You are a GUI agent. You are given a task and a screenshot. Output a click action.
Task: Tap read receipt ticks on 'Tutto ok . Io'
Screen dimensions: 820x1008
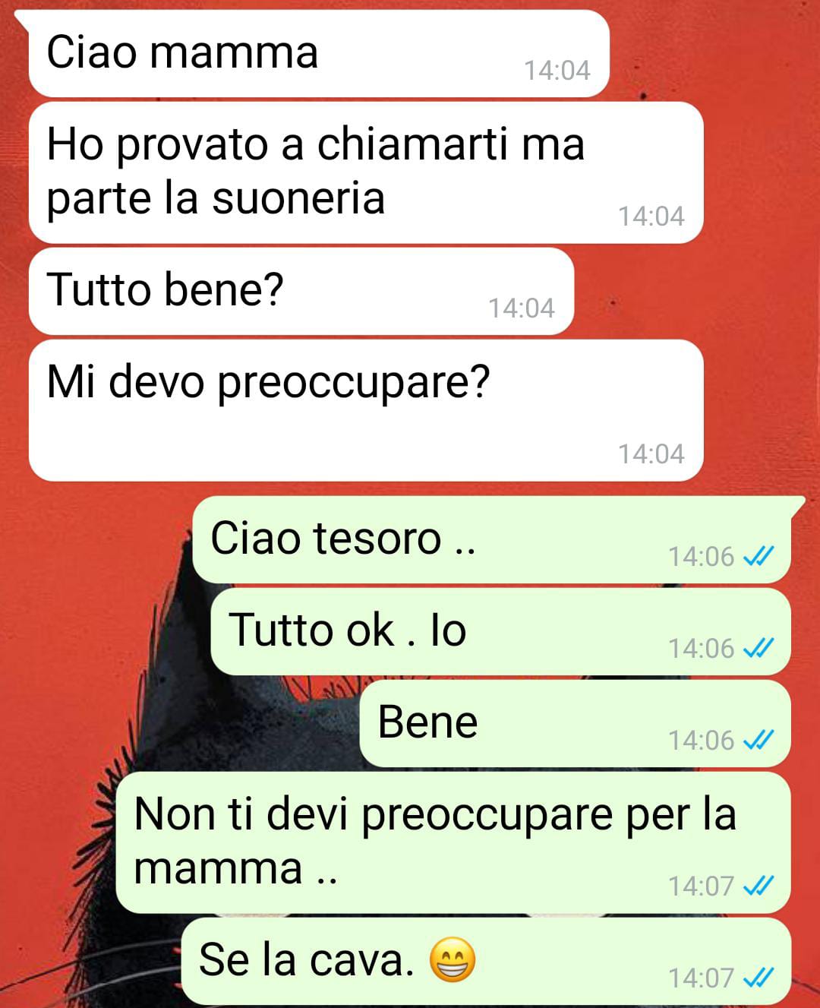[758, 649]
